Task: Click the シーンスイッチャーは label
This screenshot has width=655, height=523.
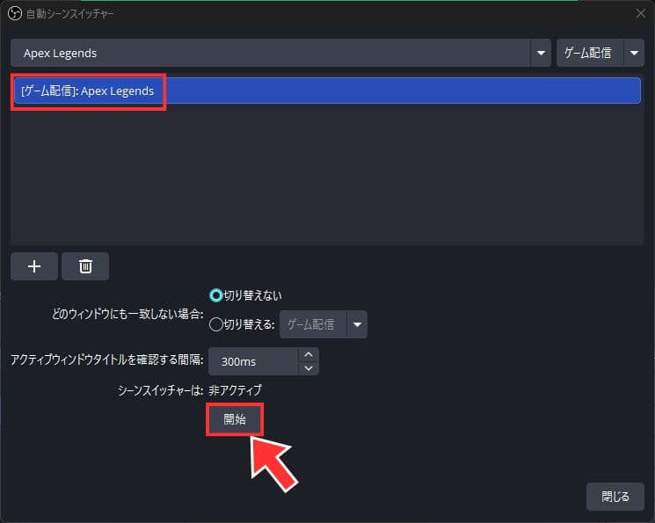Action: [160, 390]
